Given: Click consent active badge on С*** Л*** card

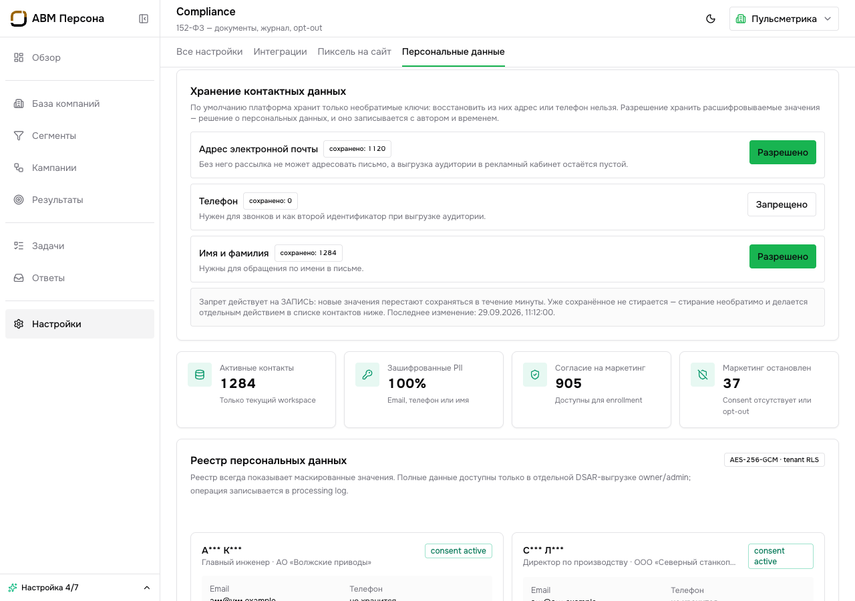Looking at the screenshot, I should point(781,556).
